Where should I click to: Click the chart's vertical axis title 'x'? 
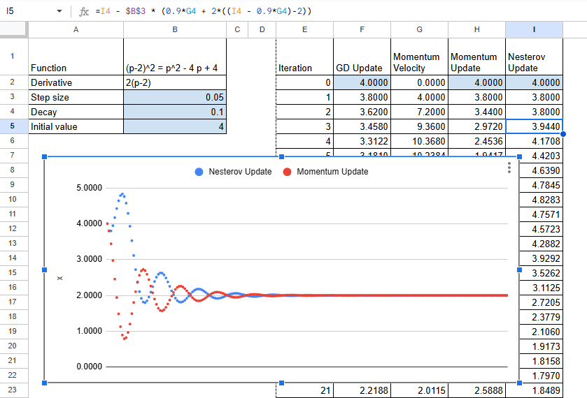pos(60,278)
